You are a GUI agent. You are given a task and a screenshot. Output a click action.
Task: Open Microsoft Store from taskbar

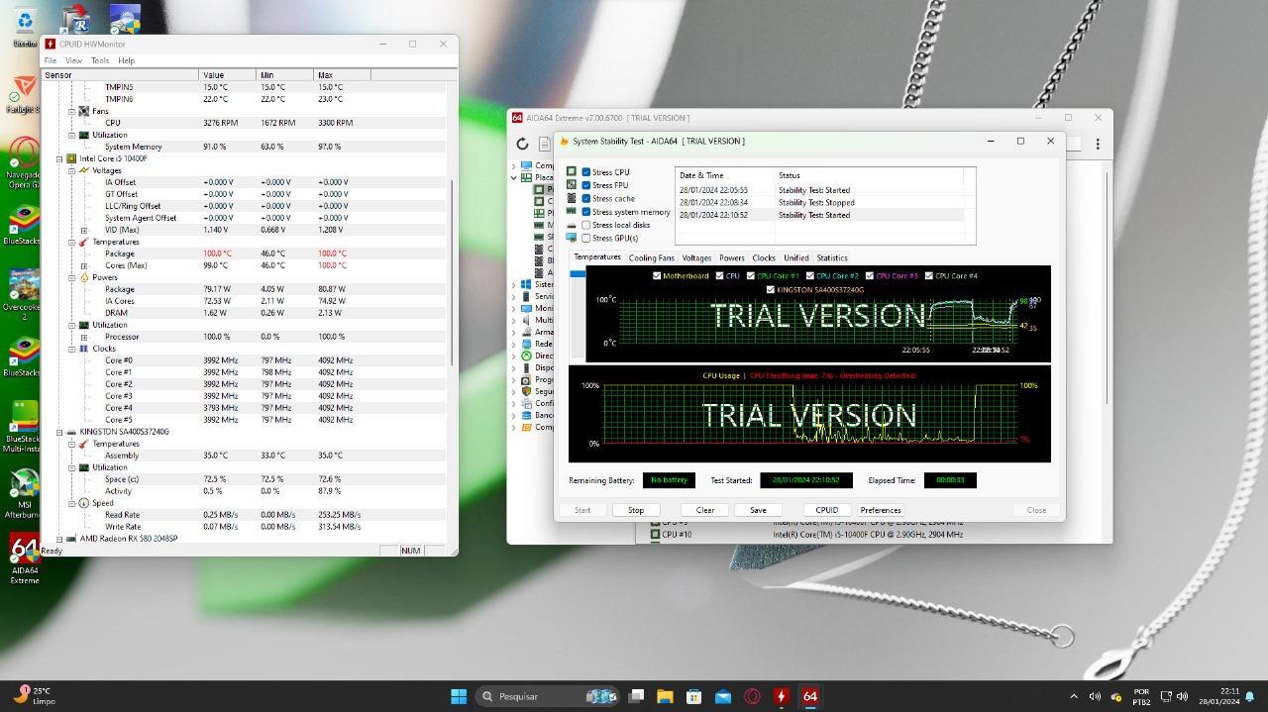693,696
